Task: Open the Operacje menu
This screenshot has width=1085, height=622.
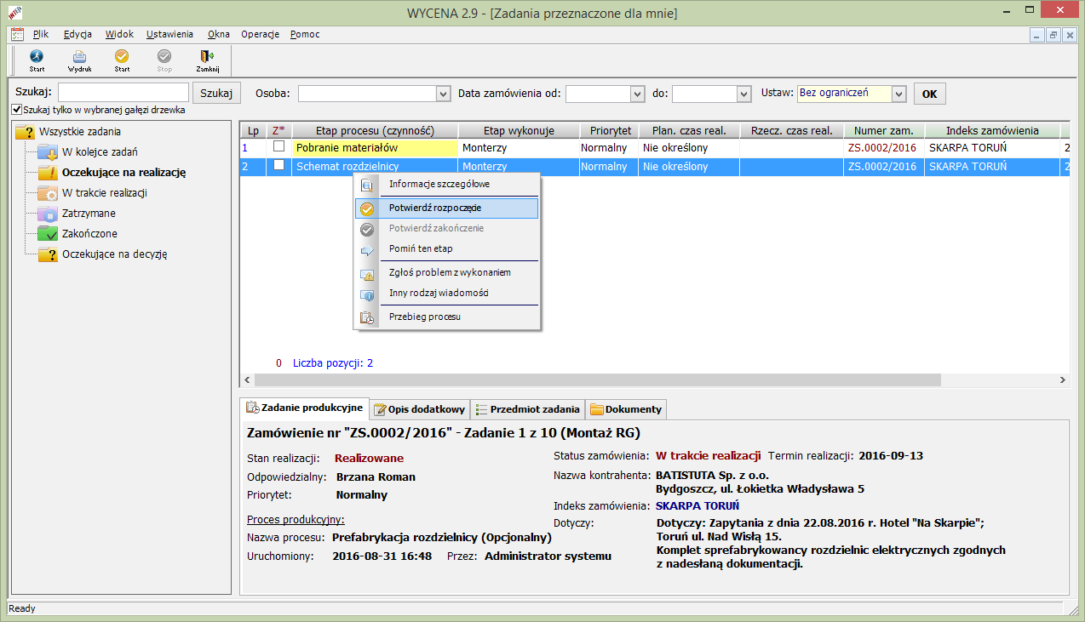Action: click(260, 34)
